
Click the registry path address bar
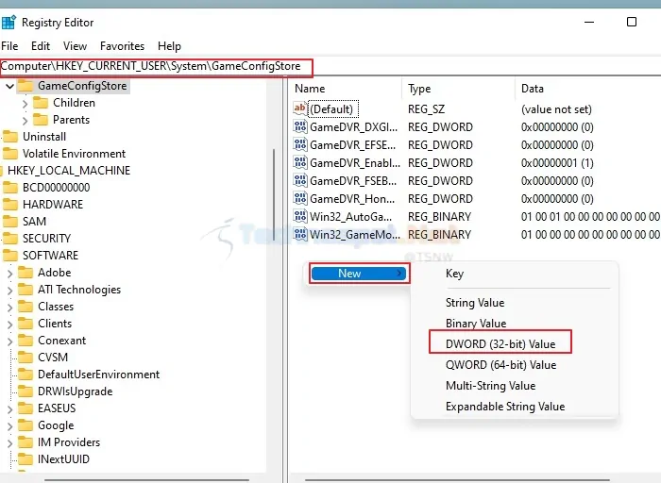330,66
